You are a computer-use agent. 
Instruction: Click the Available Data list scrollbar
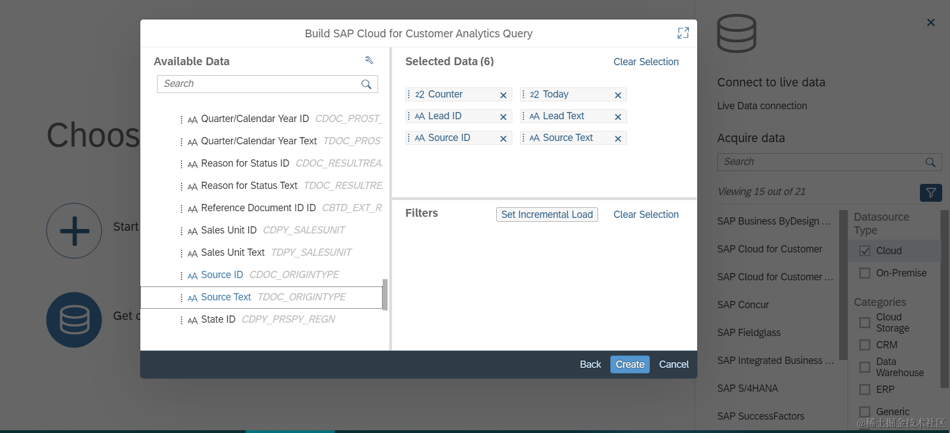pyautogui.click(x=385, y=294)
